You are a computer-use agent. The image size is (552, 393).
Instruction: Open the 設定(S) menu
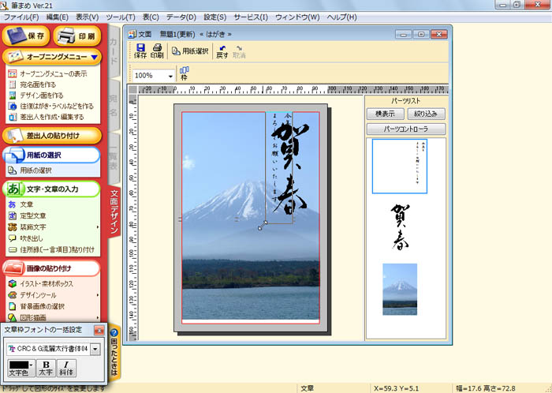click(215, 17)
